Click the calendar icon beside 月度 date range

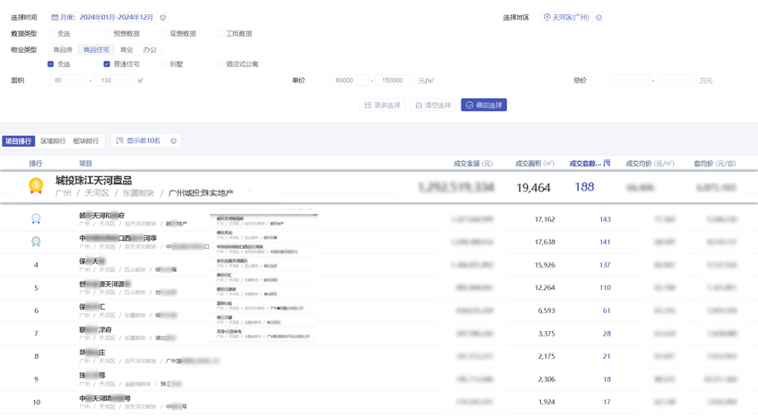click(55, 18)
